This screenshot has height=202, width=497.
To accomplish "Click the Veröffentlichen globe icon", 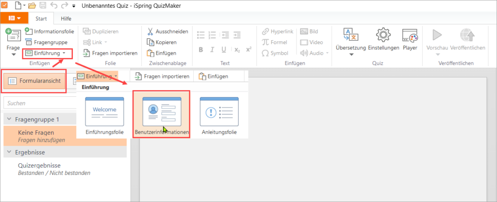I will point(467,35).
